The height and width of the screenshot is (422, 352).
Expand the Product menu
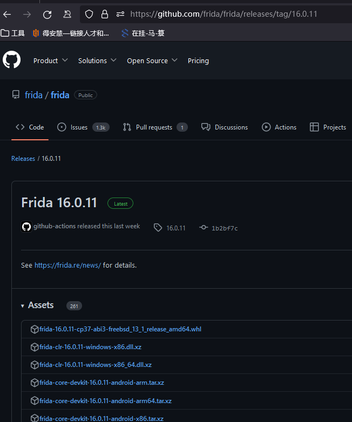point(50,61)
